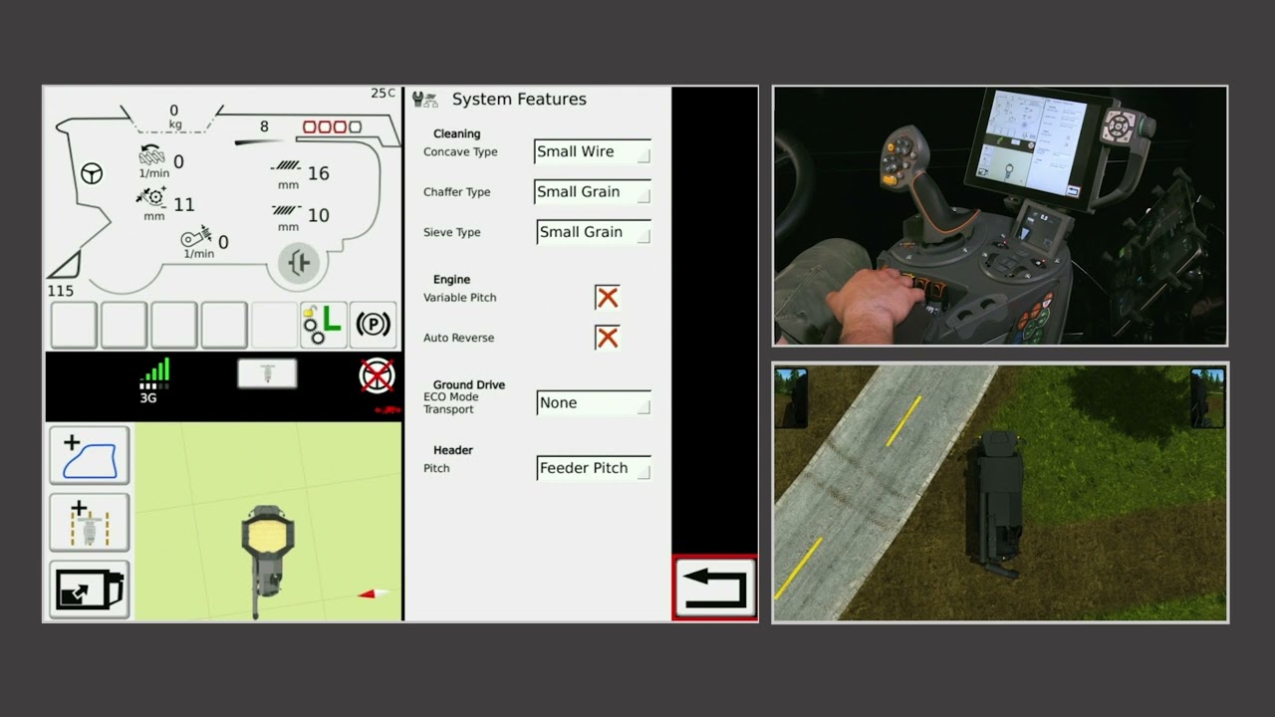The image size is (1275, 717).
Task: Click the System Features title
Action: 519,100
